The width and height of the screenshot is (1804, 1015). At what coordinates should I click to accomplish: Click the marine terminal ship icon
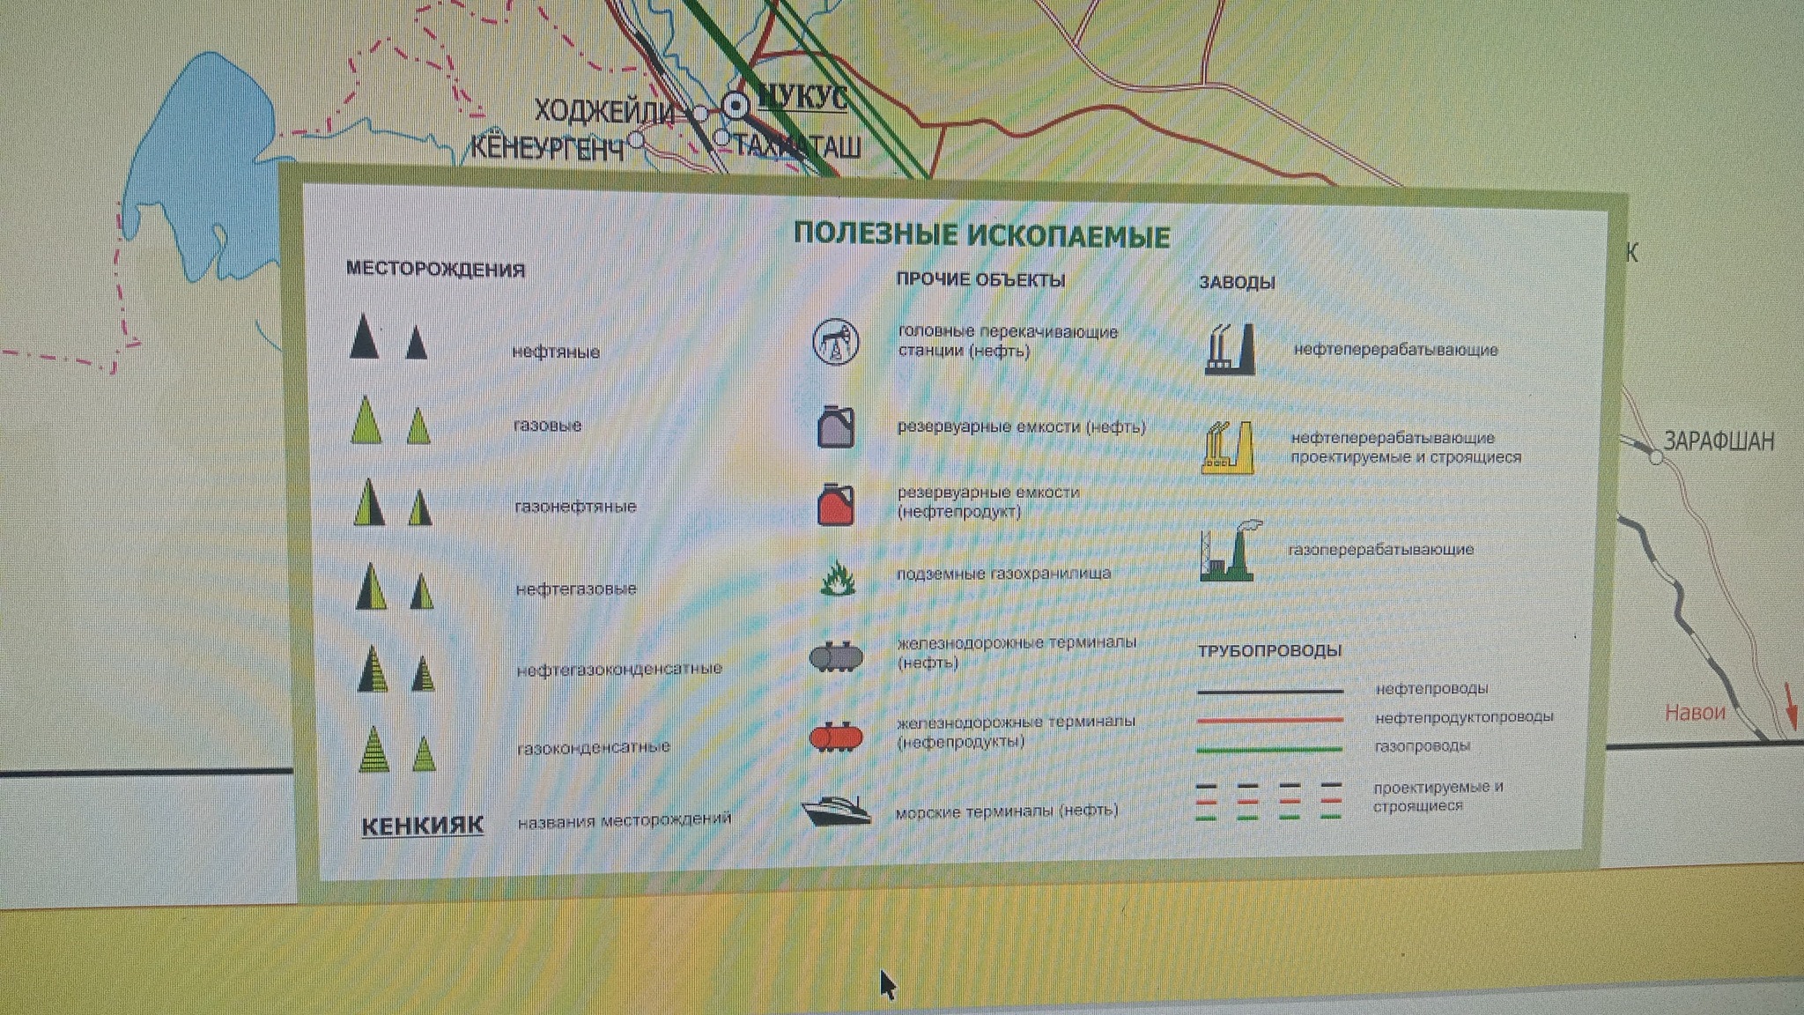837,810
